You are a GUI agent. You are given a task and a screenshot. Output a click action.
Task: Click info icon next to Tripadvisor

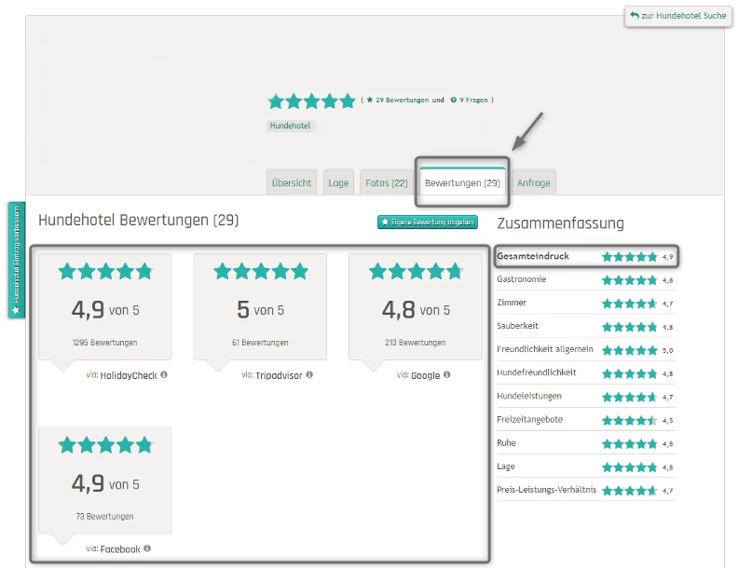(309, 375)
